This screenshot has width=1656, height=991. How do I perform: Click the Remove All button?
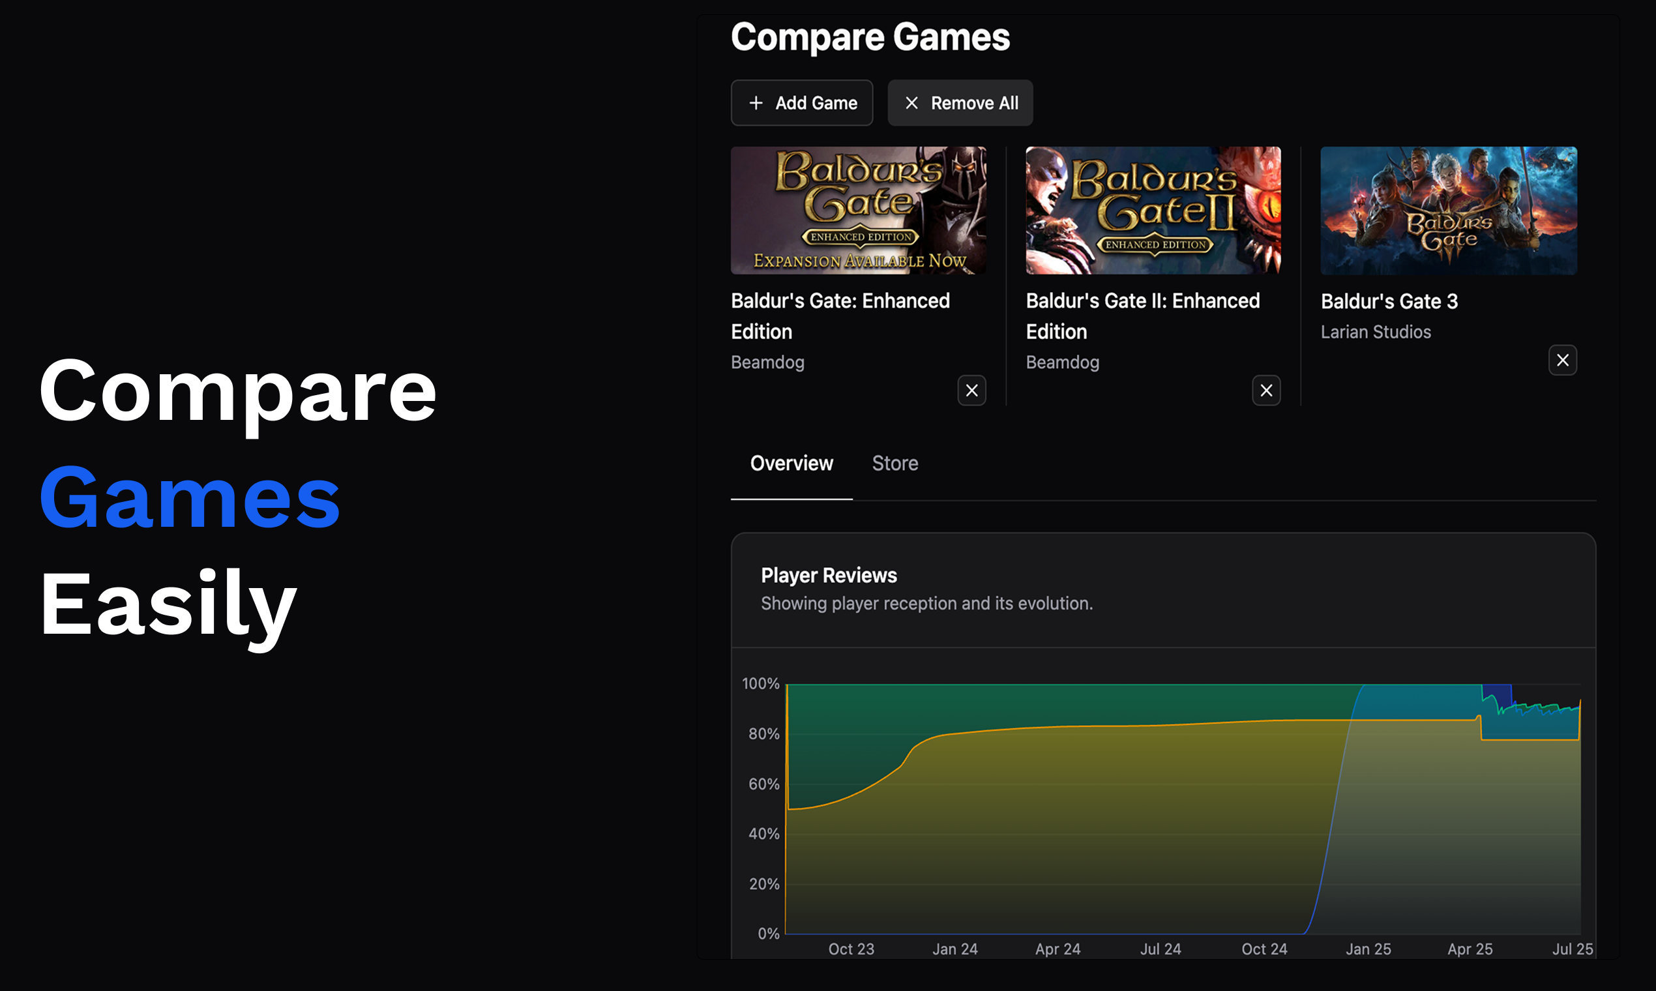point(960,103)
